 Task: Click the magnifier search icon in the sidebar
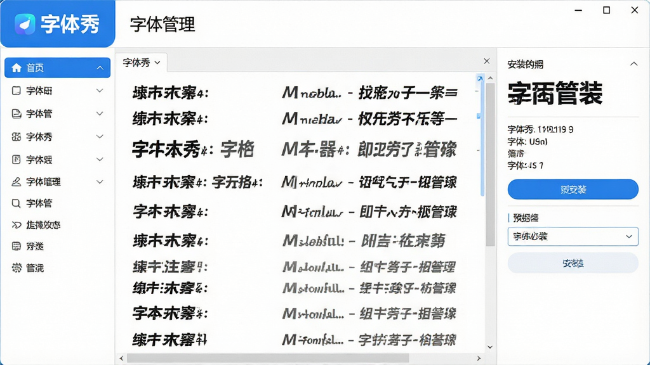[x=16, y=203]
